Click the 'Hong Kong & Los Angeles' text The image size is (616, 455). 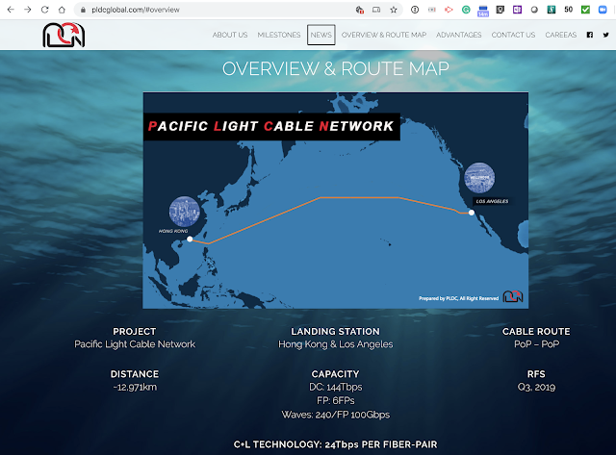pyautogui.click(x=336, y=344)
